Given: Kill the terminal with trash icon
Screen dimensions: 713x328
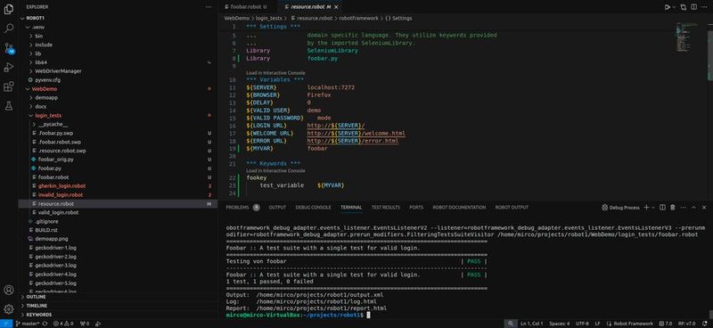Looking at the screenshot, I should click(673, 207).
